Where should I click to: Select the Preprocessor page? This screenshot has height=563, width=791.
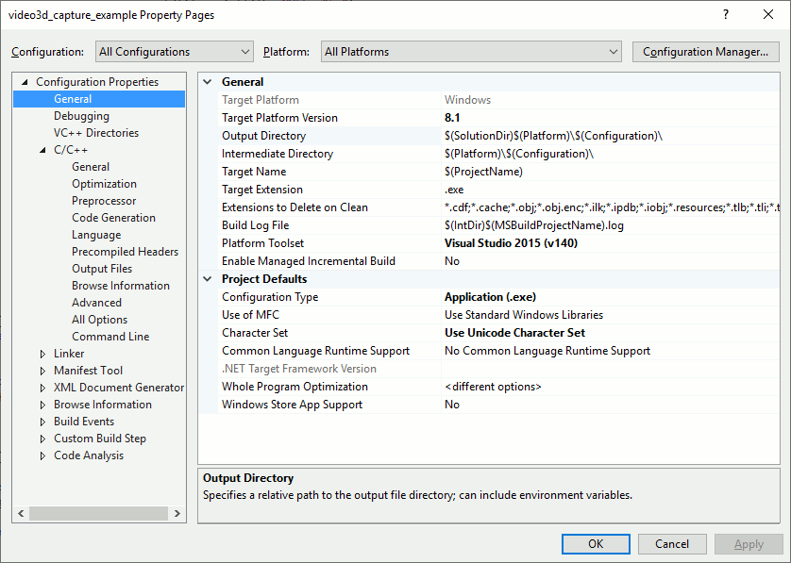pos(104,200)
